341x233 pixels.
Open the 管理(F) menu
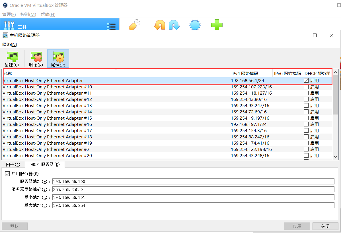[x=9, y=14]
